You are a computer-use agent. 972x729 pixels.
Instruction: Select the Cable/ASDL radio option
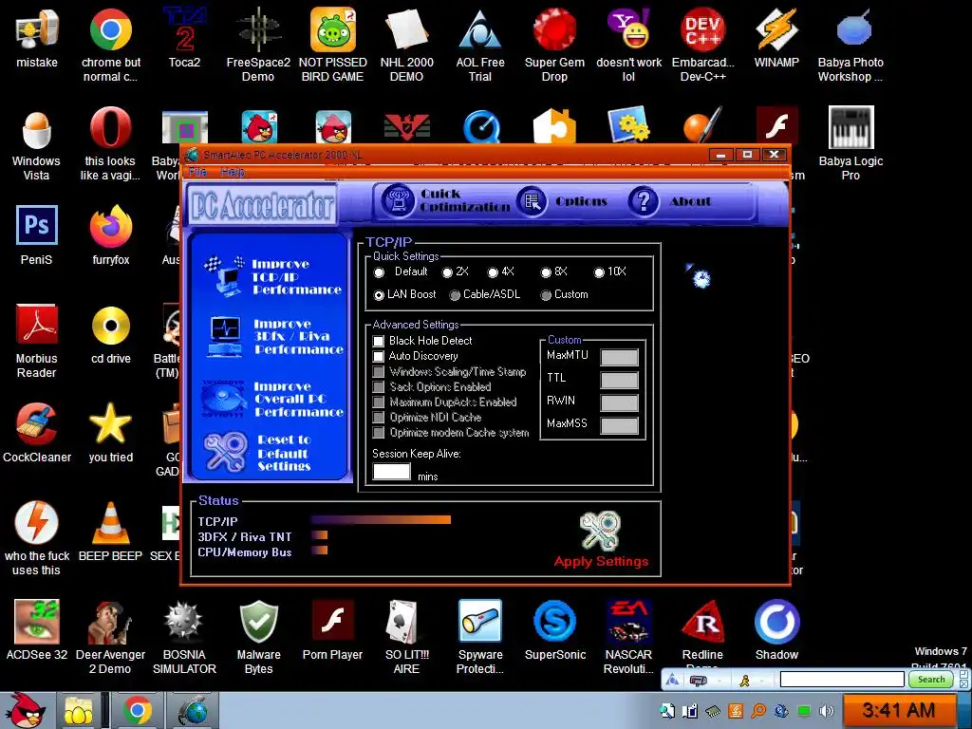(455, 295)
